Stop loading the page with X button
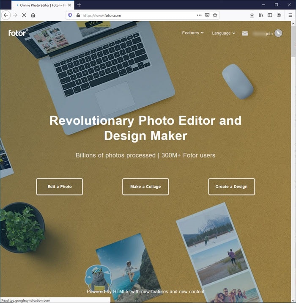The width and height of the screenshot is (296, 303). (x=24, y=15)
